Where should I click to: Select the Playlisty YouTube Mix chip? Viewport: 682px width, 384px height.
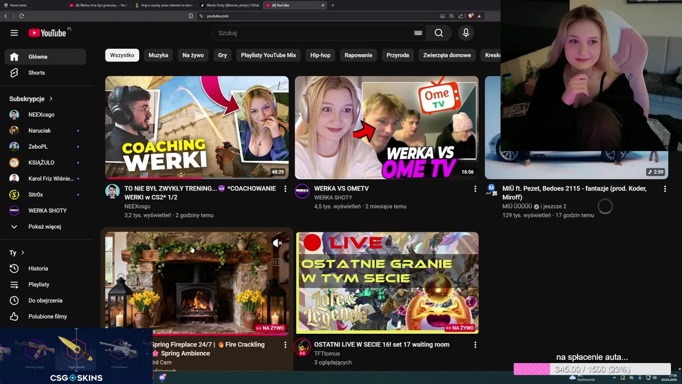pos(269,55)
